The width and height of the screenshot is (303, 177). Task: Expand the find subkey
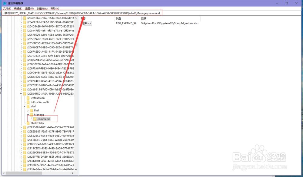click(x=28, y=110)
